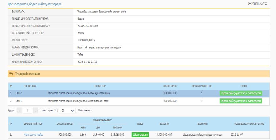Click the Тендерийн жагсаалт heading
Viewport: 276px width, 140px height.
coord(28,74)
